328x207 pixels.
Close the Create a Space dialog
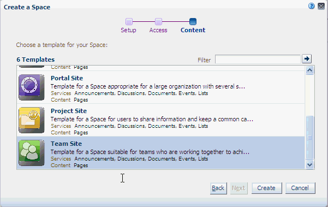coord(321,6)
